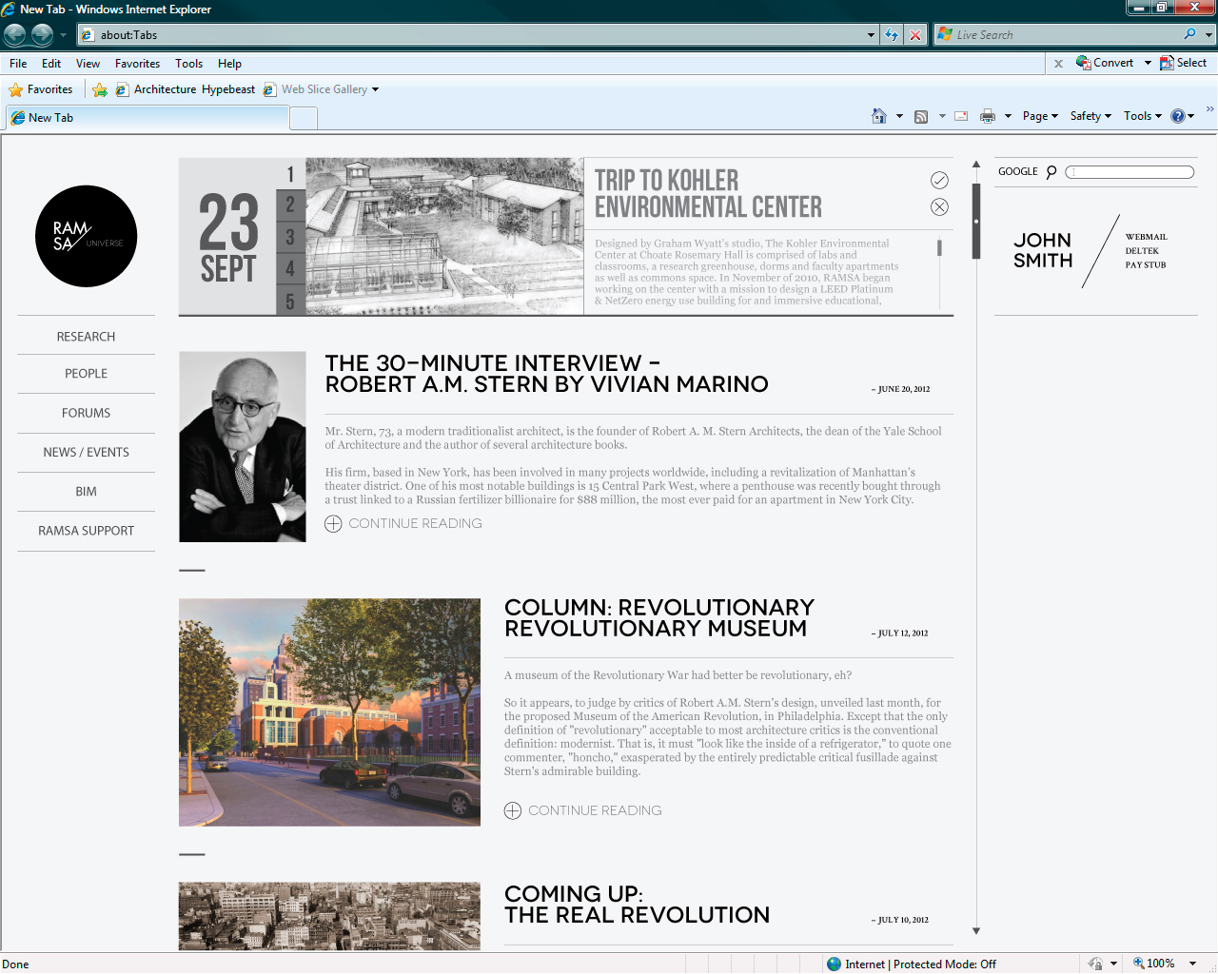
Task: Open a new blank tab button
Action: [303, 118]
